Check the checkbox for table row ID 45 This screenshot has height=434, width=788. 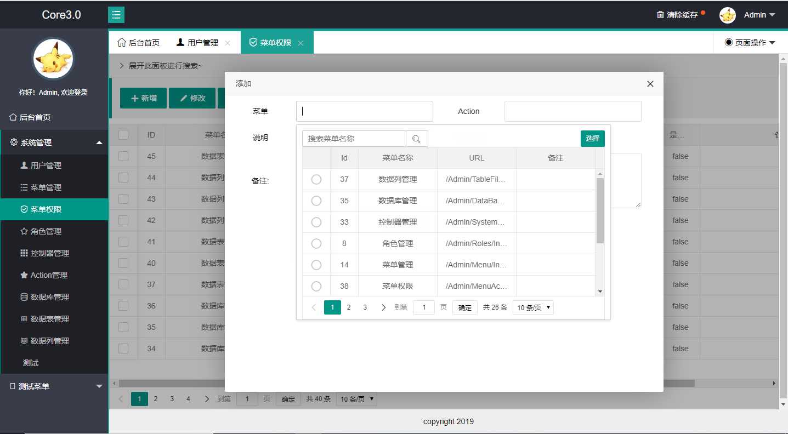(122, 156)
